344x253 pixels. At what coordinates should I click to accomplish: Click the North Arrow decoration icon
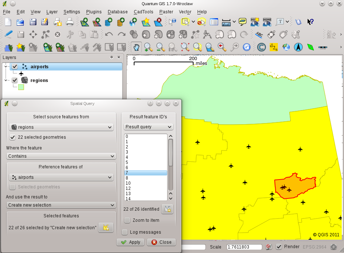pyautogui.click(x=298, y=47)
